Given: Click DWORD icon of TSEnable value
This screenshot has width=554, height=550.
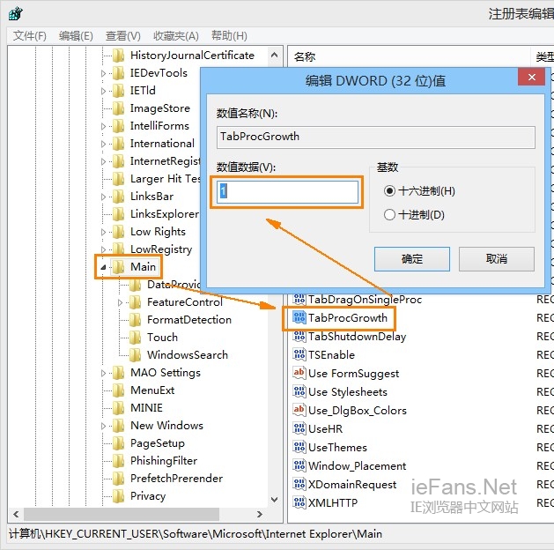Looking at the screenshot, I should click(299, 354).
